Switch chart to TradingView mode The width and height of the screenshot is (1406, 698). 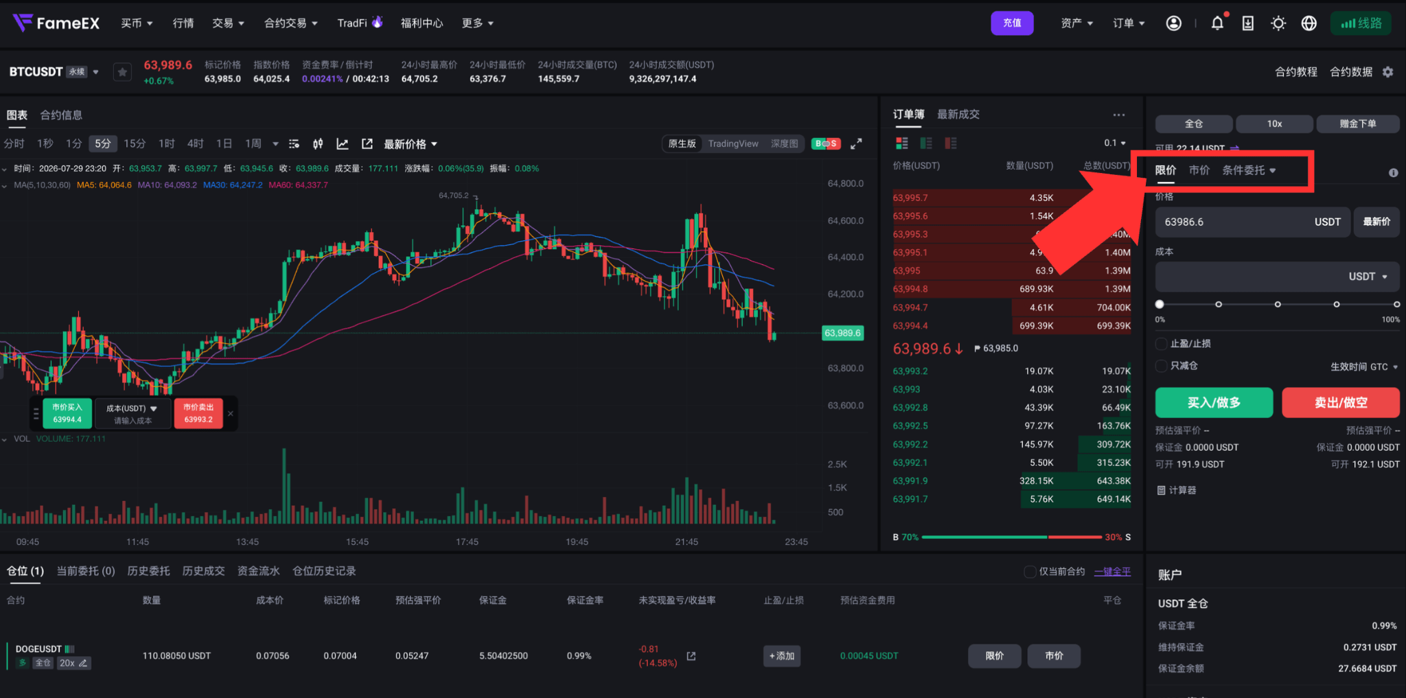click(x=733, y=144)
